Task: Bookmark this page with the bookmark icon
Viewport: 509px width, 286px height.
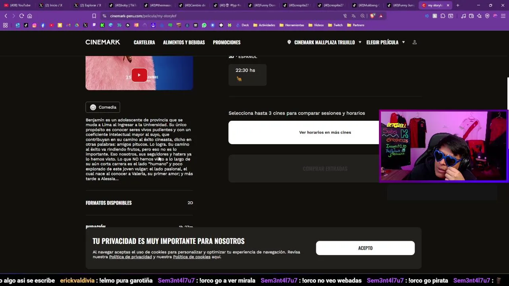Action: tap(94, 16)
